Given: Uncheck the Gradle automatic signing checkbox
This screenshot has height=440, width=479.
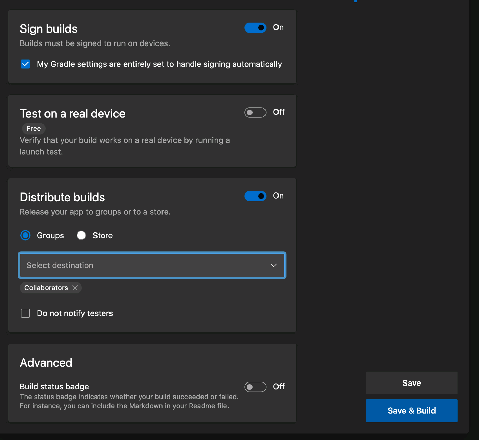Looking at the screenshot, I should pyautogui.click(x=26, y=64).
